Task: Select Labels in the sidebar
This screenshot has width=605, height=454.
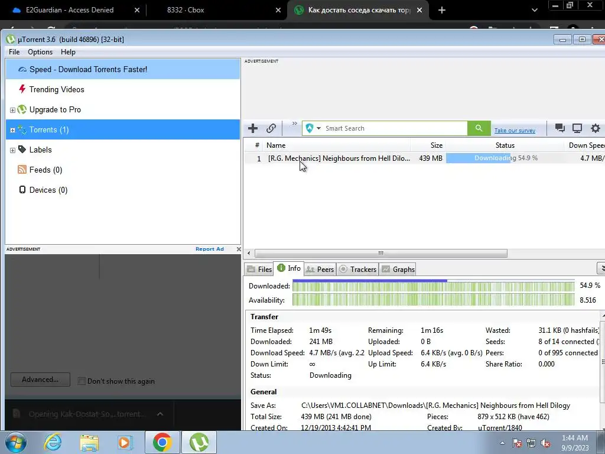Action: [40, 150]
